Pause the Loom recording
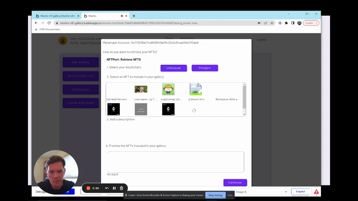The width and height of the screenshot is (358, 201). (x=114, y=188)
